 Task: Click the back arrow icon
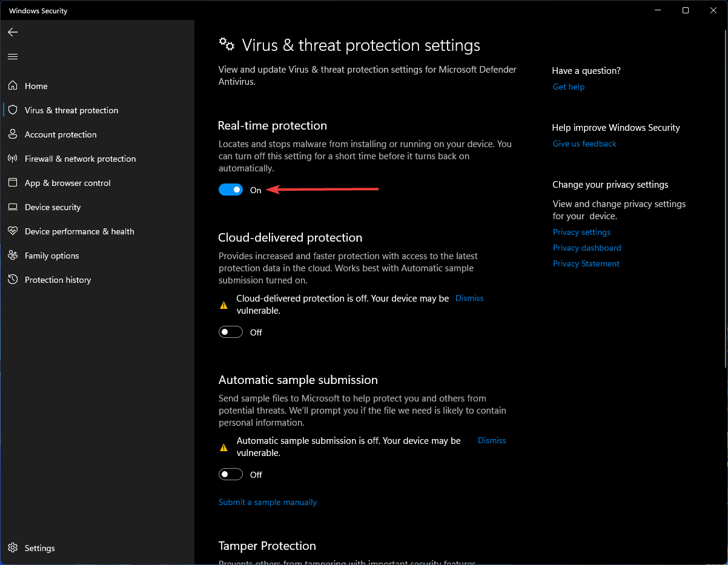point(13,32)
